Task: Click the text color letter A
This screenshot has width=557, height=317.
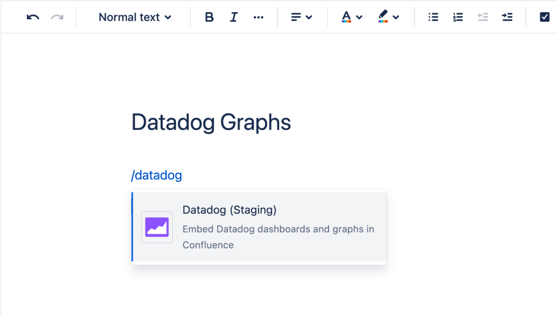Action: 346,17
